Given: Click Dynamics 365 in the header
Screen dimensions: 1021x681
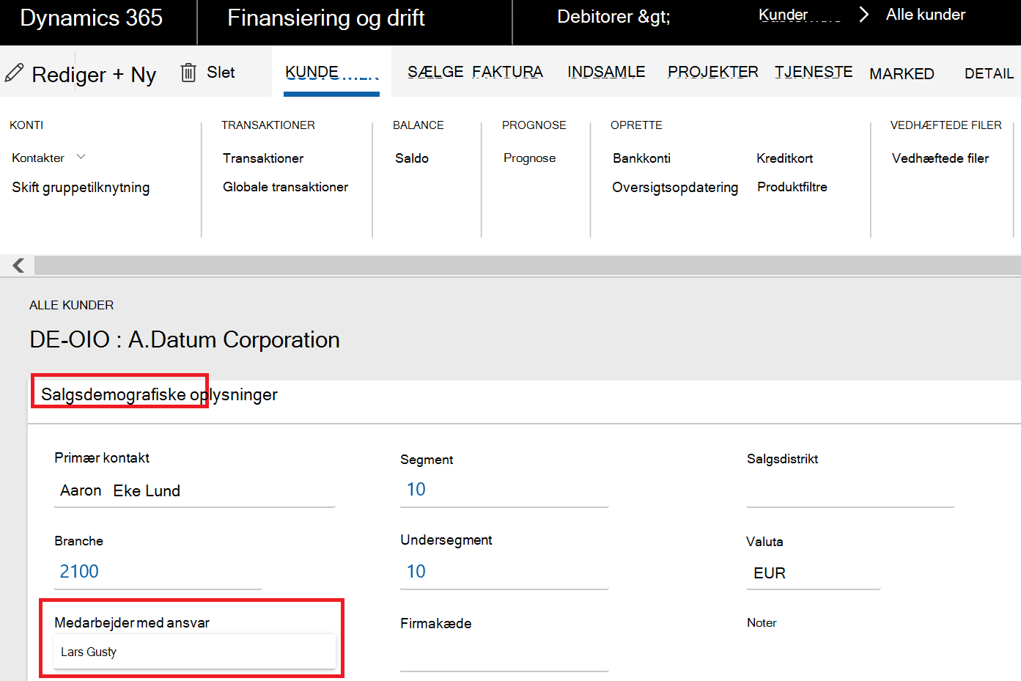Looking at the screenshot, I should point(92,18).
